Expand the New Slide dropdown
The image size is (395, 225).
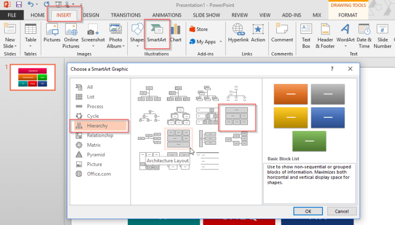10,47
